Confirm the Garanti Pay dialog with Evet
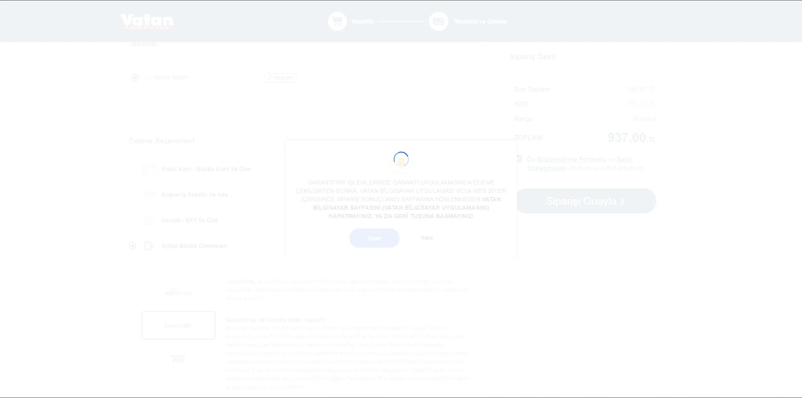This screenshot has width=802, height=398. pos(374,238)
